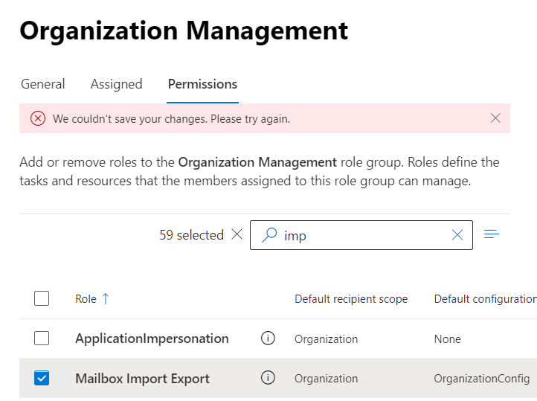
Task: Show info for ApplicationImpersonation role
Action: [x=268, y=339]
